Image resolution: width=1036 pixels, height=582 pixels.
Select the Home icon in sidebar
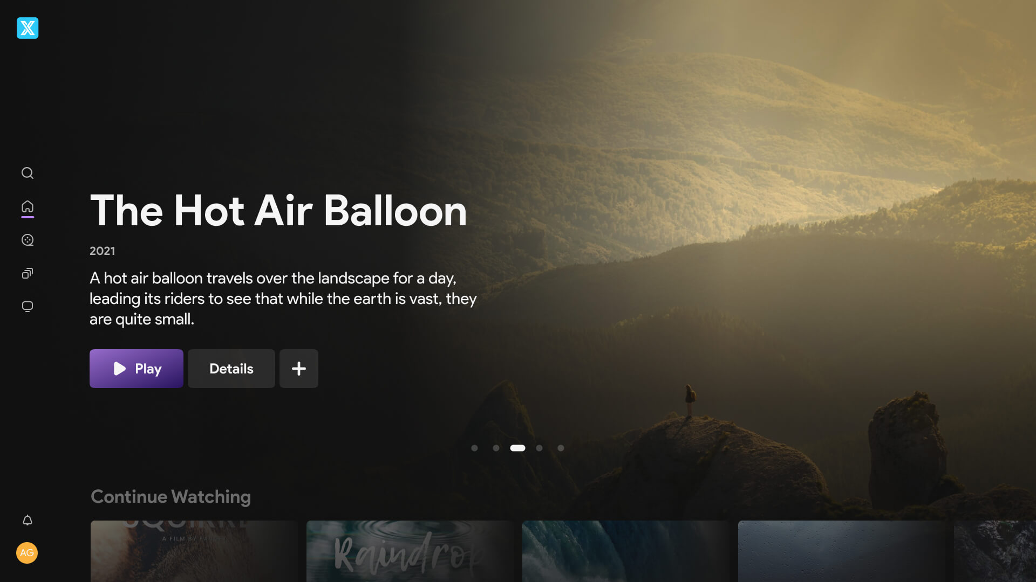pos(28,207)
